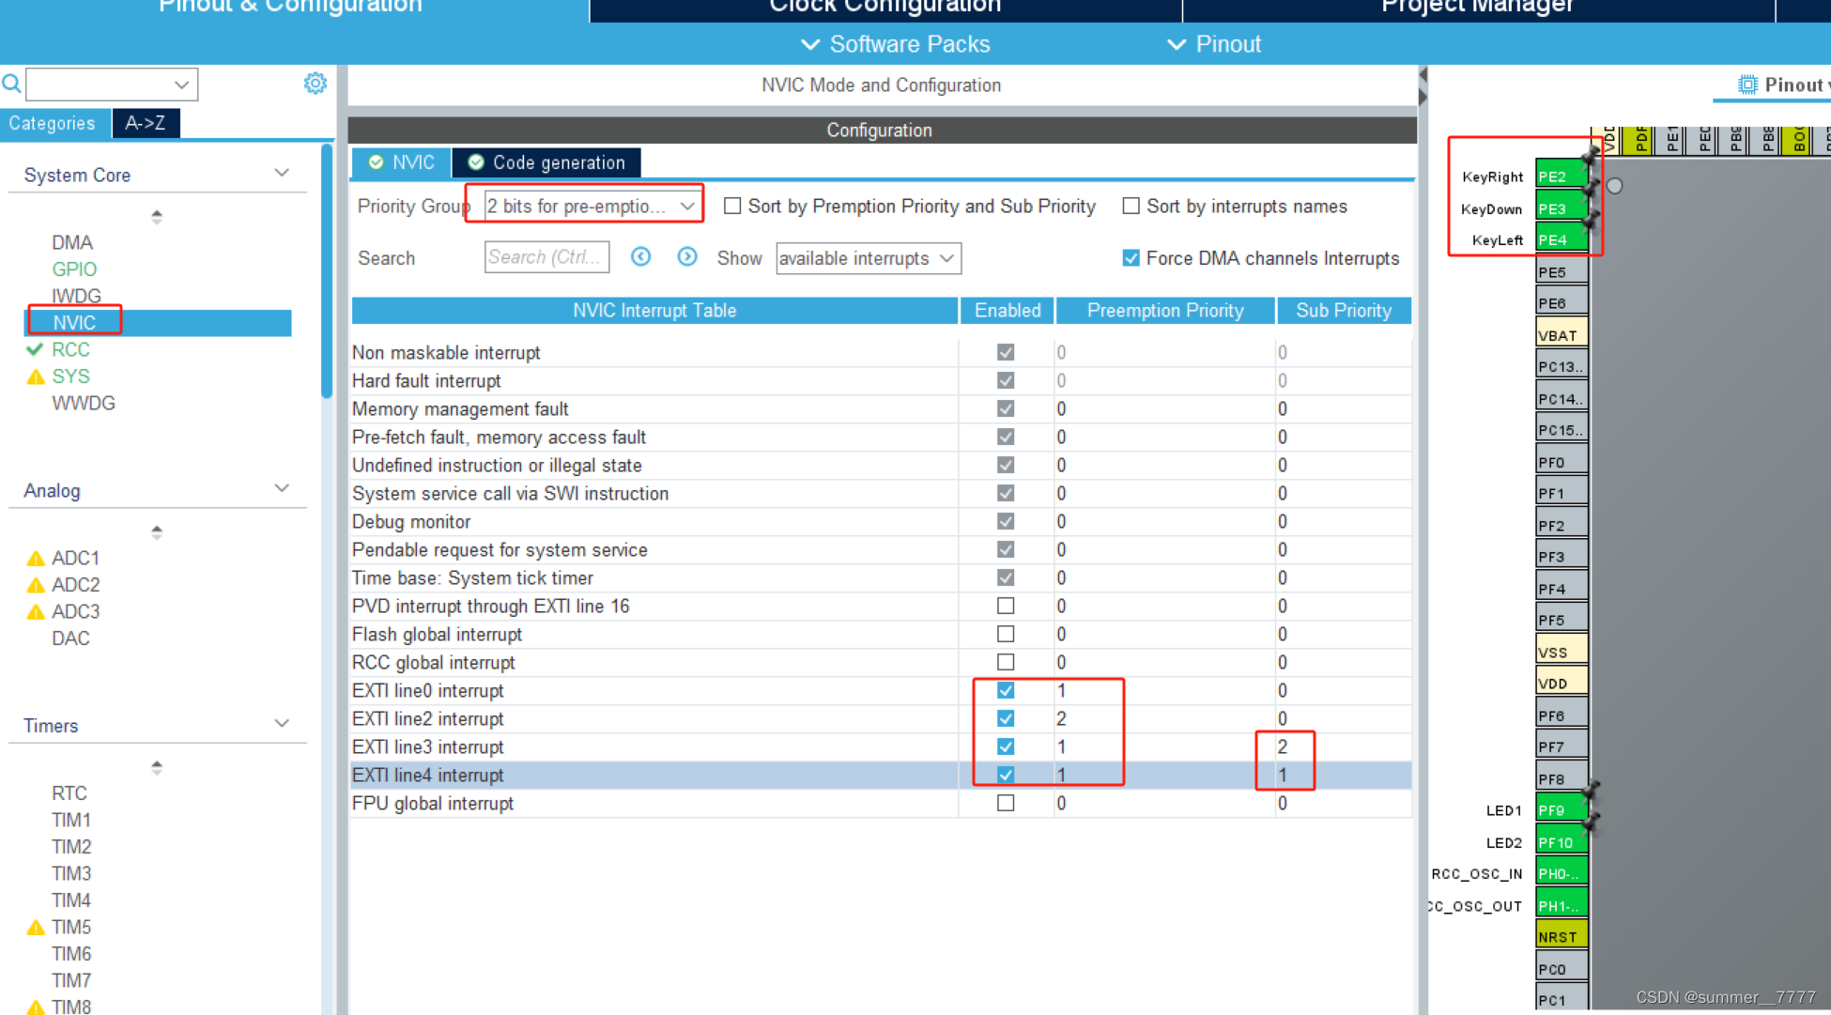Open the Show available interrupts dropdown

[869, 258]
